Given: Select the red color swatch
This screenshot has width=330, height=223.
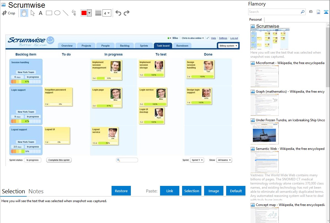Looking at the screenshot, I should point(84,13).
